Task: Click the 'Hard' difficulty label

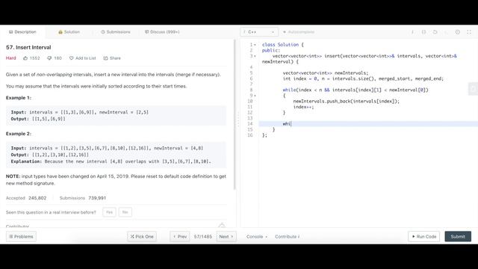Action: coord(10,58)
